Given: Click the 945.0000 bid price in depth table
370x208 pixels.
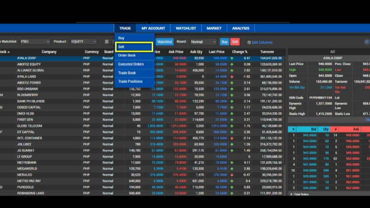Looking at the screenshot, I should (310, 135).
